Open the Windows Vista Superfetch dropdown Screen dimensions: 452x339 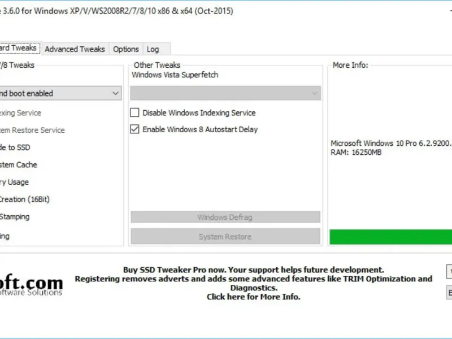[225, 93]
